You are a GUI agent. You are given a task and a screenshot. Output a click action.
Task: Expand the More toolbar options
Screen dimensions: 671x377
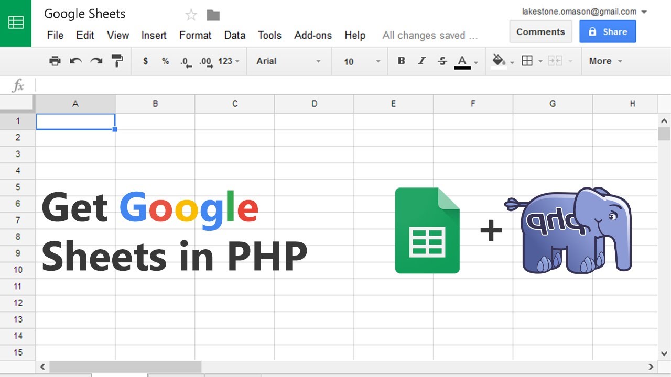click(x=605, y=61)
